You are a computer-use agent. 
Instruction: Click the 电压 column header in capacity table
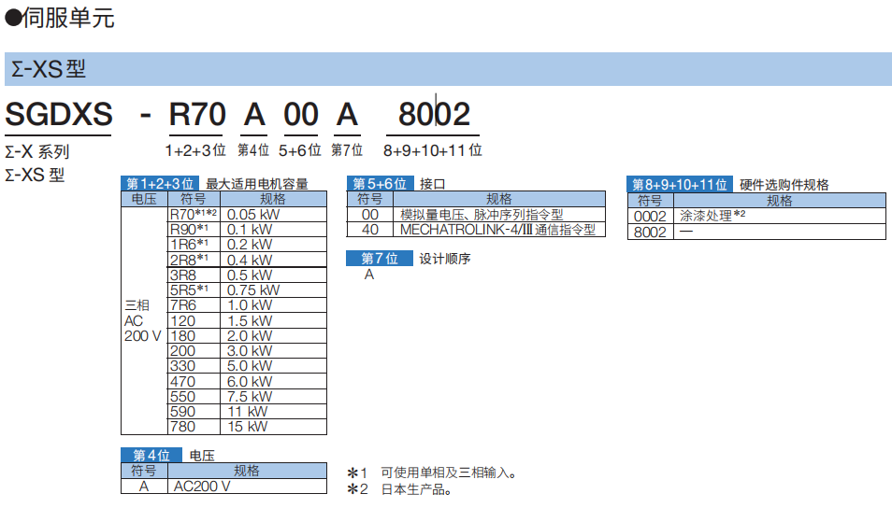[x=144, y=199]
